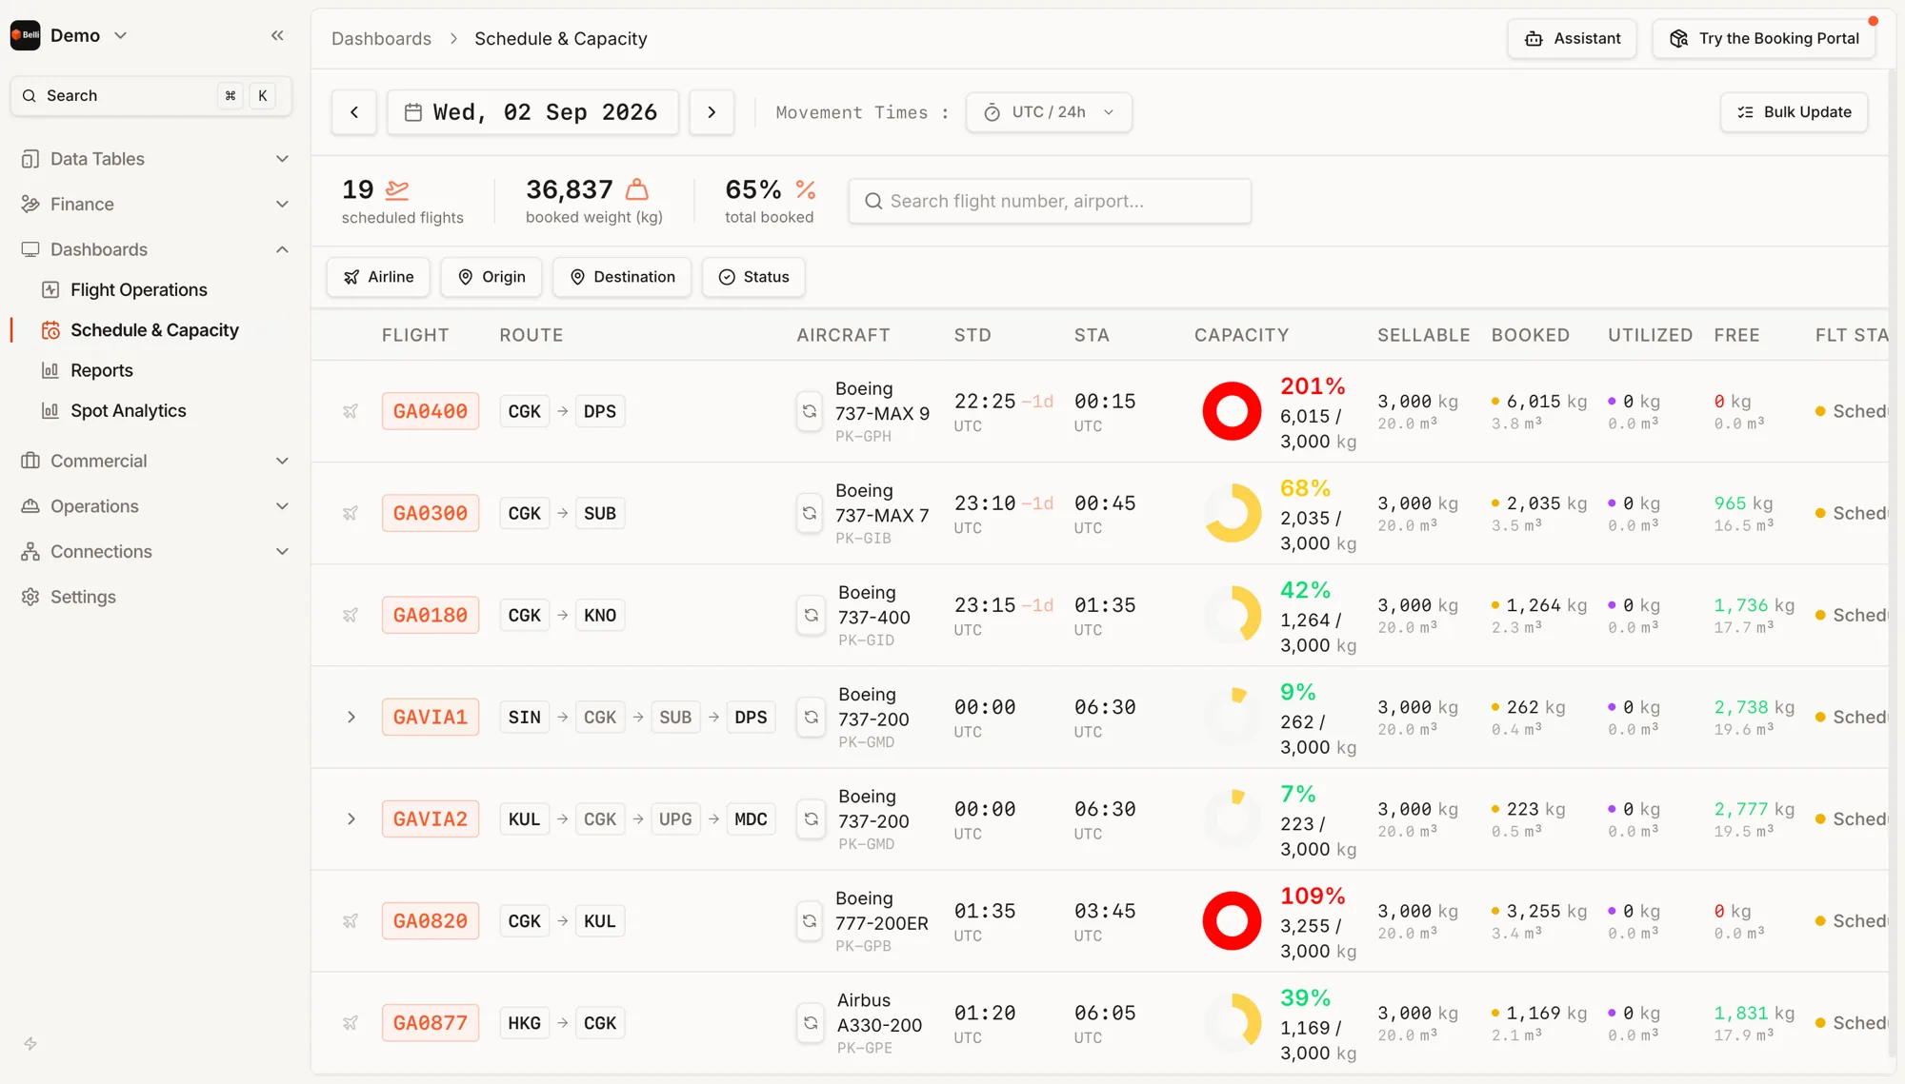Click the aircraft swap icon for GA0300
This screenshot has width=1905, height=1084.
[x=810, y=513]
